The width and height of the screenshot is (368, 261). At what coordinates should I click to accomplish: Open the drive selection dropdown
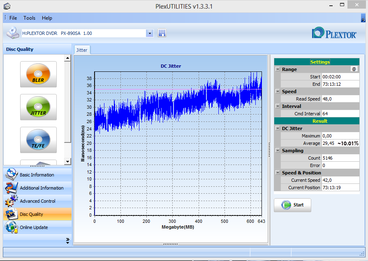click(x=150, y=33)
